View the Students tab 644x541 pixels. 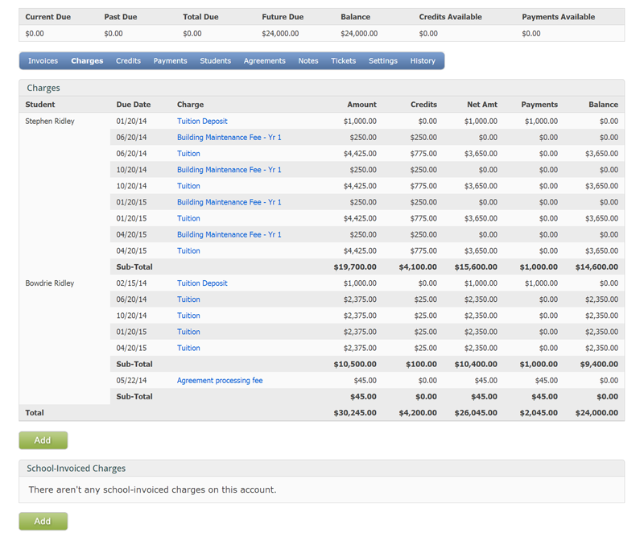tap(215, 60)
